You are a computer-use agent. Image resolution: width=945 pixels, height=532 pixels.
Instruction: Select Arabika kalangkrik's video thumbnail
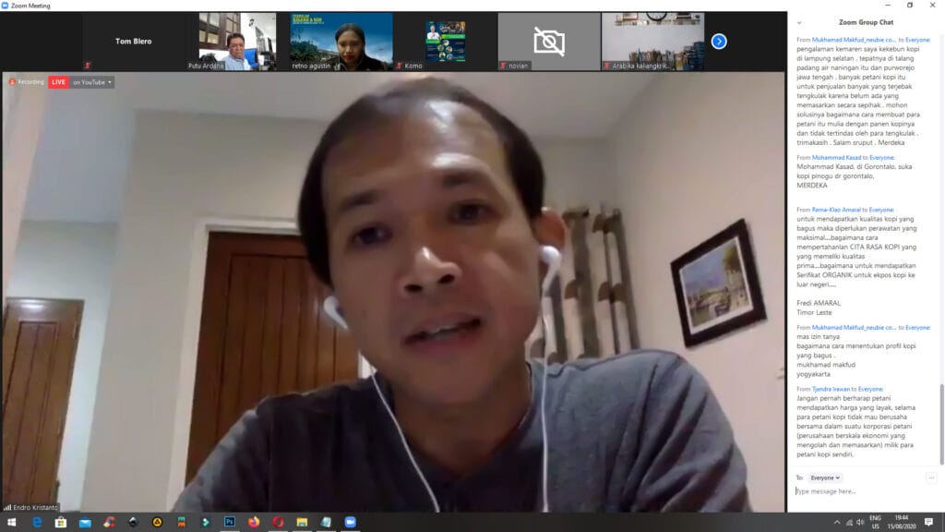tap(652, 41)
